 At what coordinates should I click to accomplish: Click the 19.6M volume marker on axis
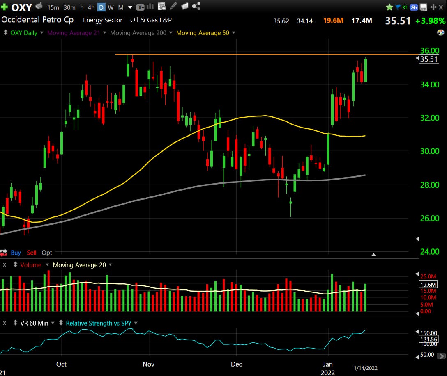pyautogui.click(x=428, y=285)
